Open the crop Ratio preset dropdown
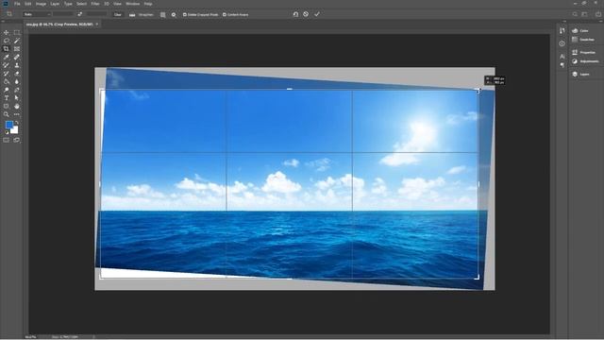Viewport: 604px width, 340px height. (37, 15)
